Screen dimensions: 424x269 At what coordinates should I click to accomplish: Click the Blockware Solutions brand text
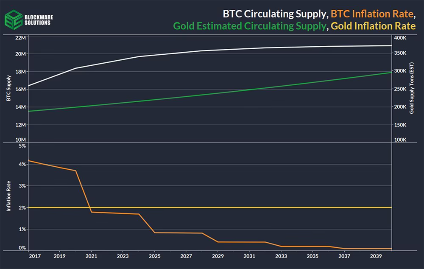[39, 20]
